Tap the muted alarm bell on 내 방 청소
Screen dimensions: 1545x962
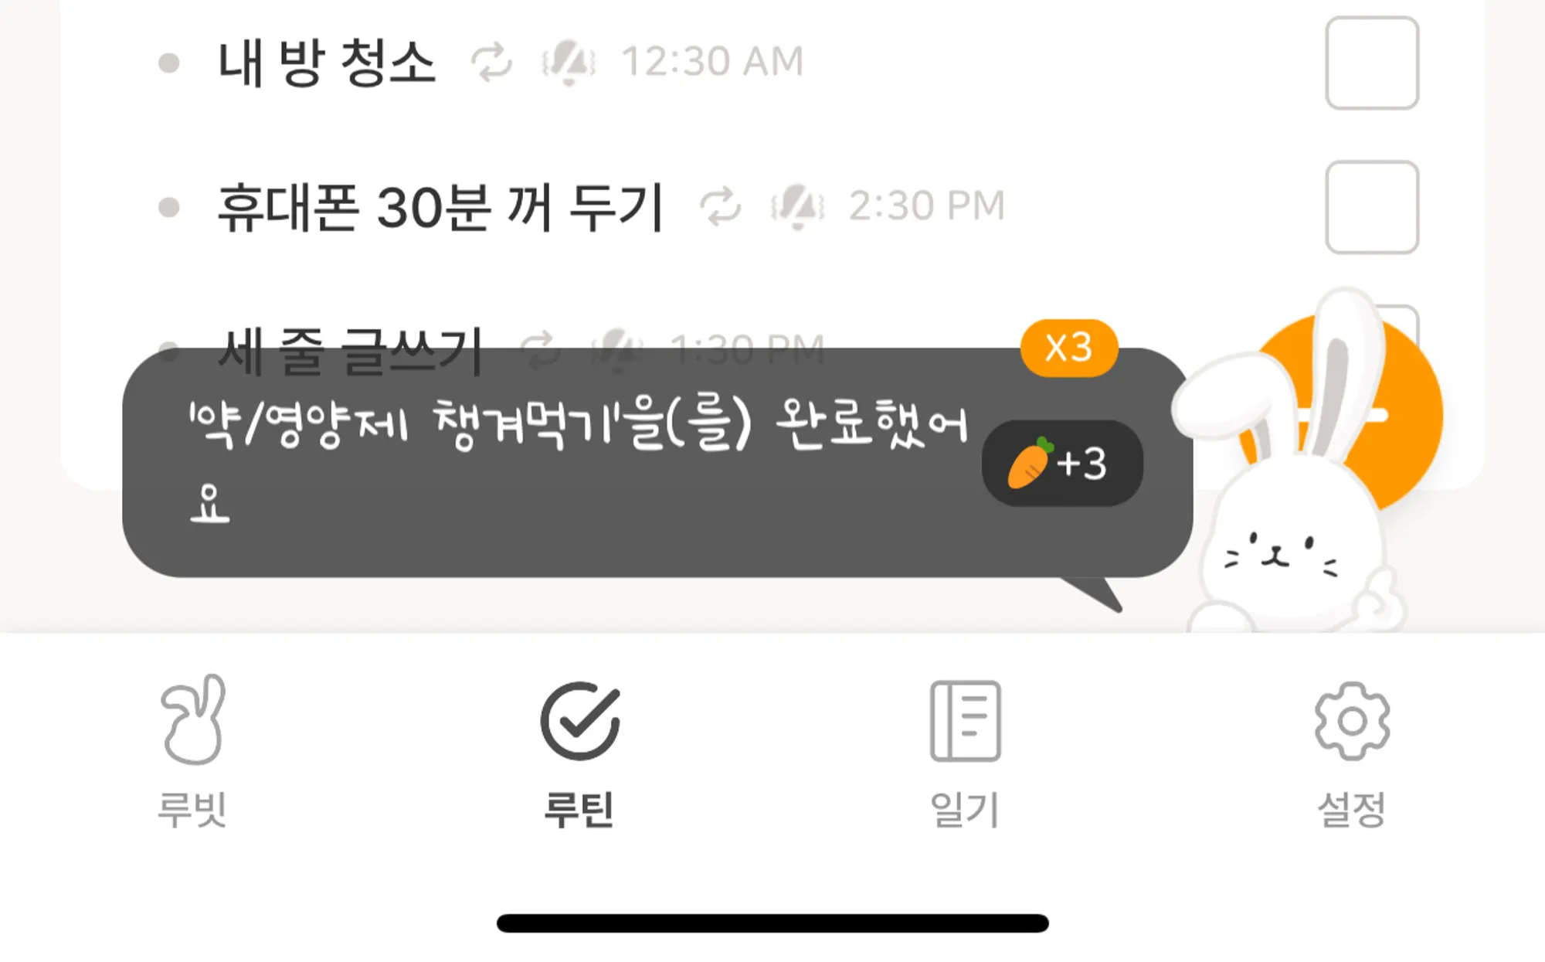coord(569,62)
